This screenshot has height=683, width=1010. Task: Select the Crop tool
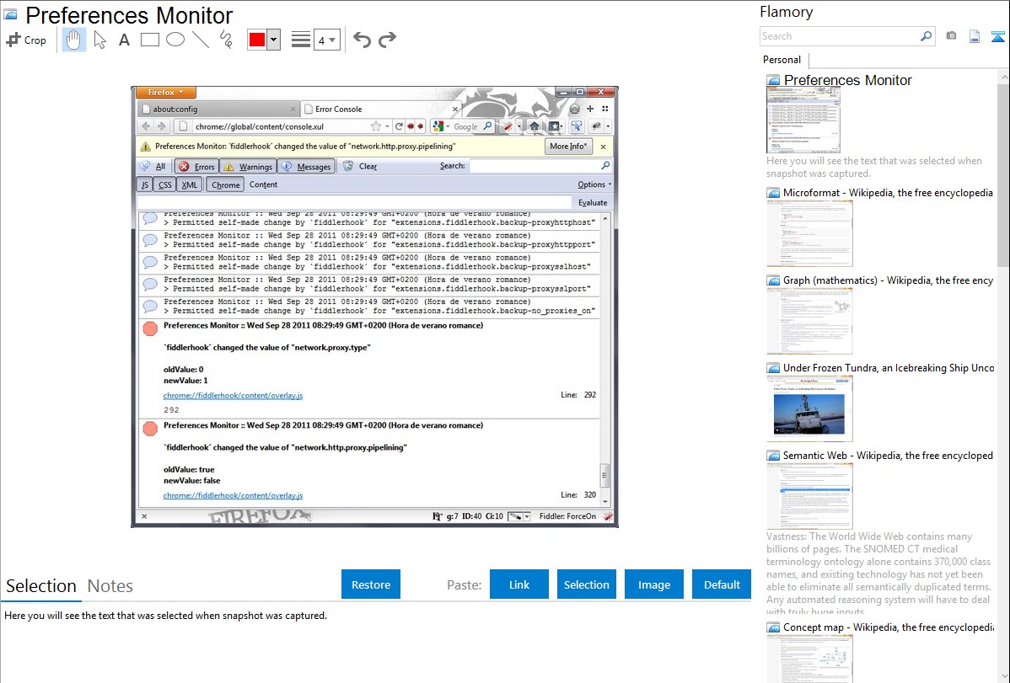pyautogui.click(x=26, y=40)
